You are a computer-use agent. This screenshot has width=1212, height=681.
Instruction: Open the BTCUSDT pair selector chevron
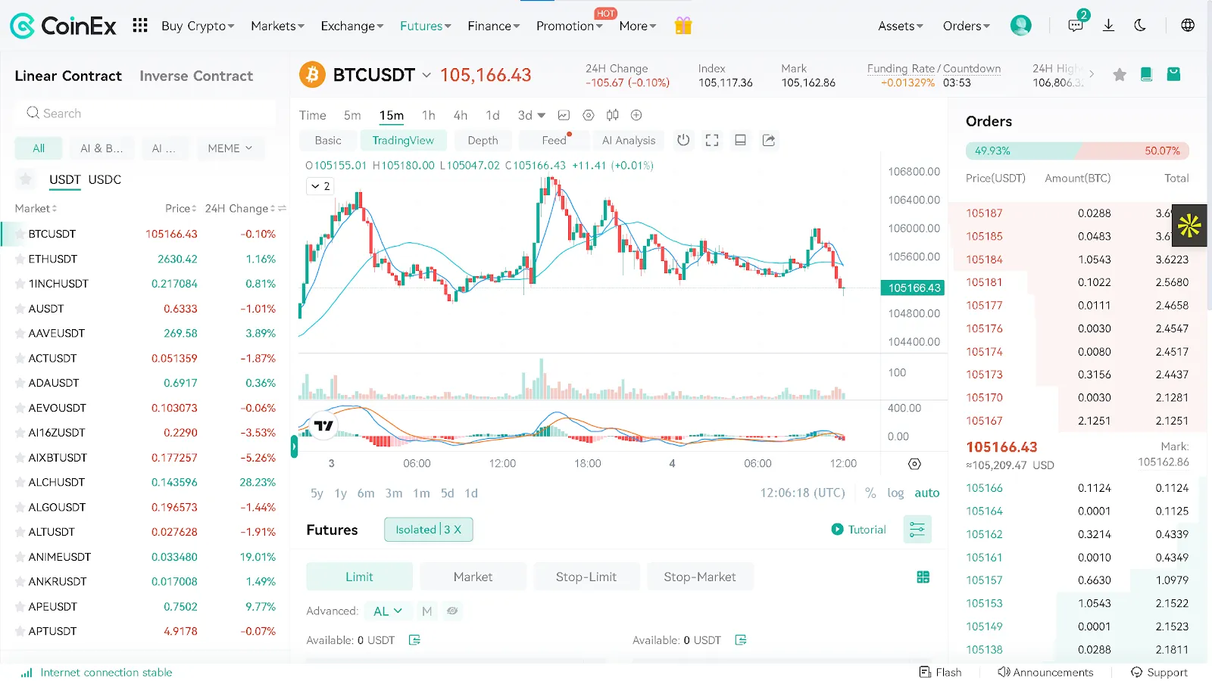[426, 75]
